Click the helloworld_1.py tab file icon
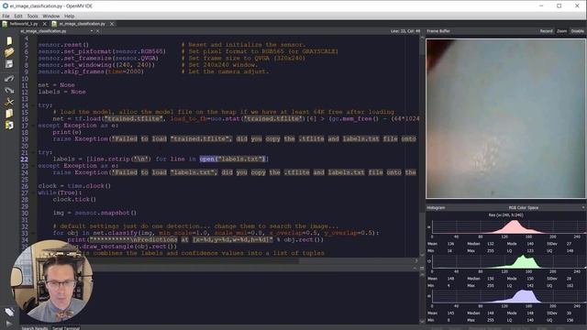Viewport: 587px width, 330px height. (5, 24)
